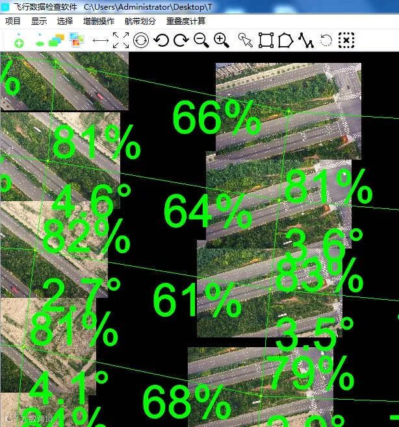The image size is (399, 427).
Task: Open the 显示 menu
Action: coord(39,21)
